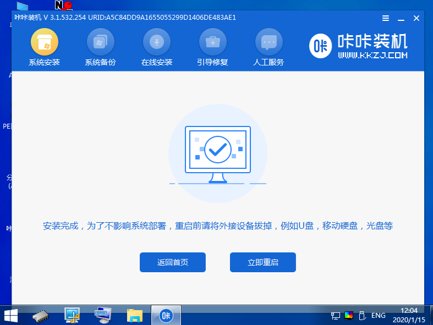The height and width of the screenshot is (325, 433).
Task: Open the 系统安装 (System Install) tab
Action: point(44,47)
